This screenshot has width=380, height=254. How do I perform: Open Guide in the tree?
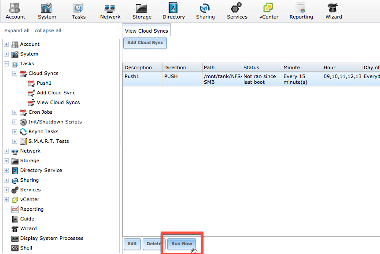coord(27,219)
